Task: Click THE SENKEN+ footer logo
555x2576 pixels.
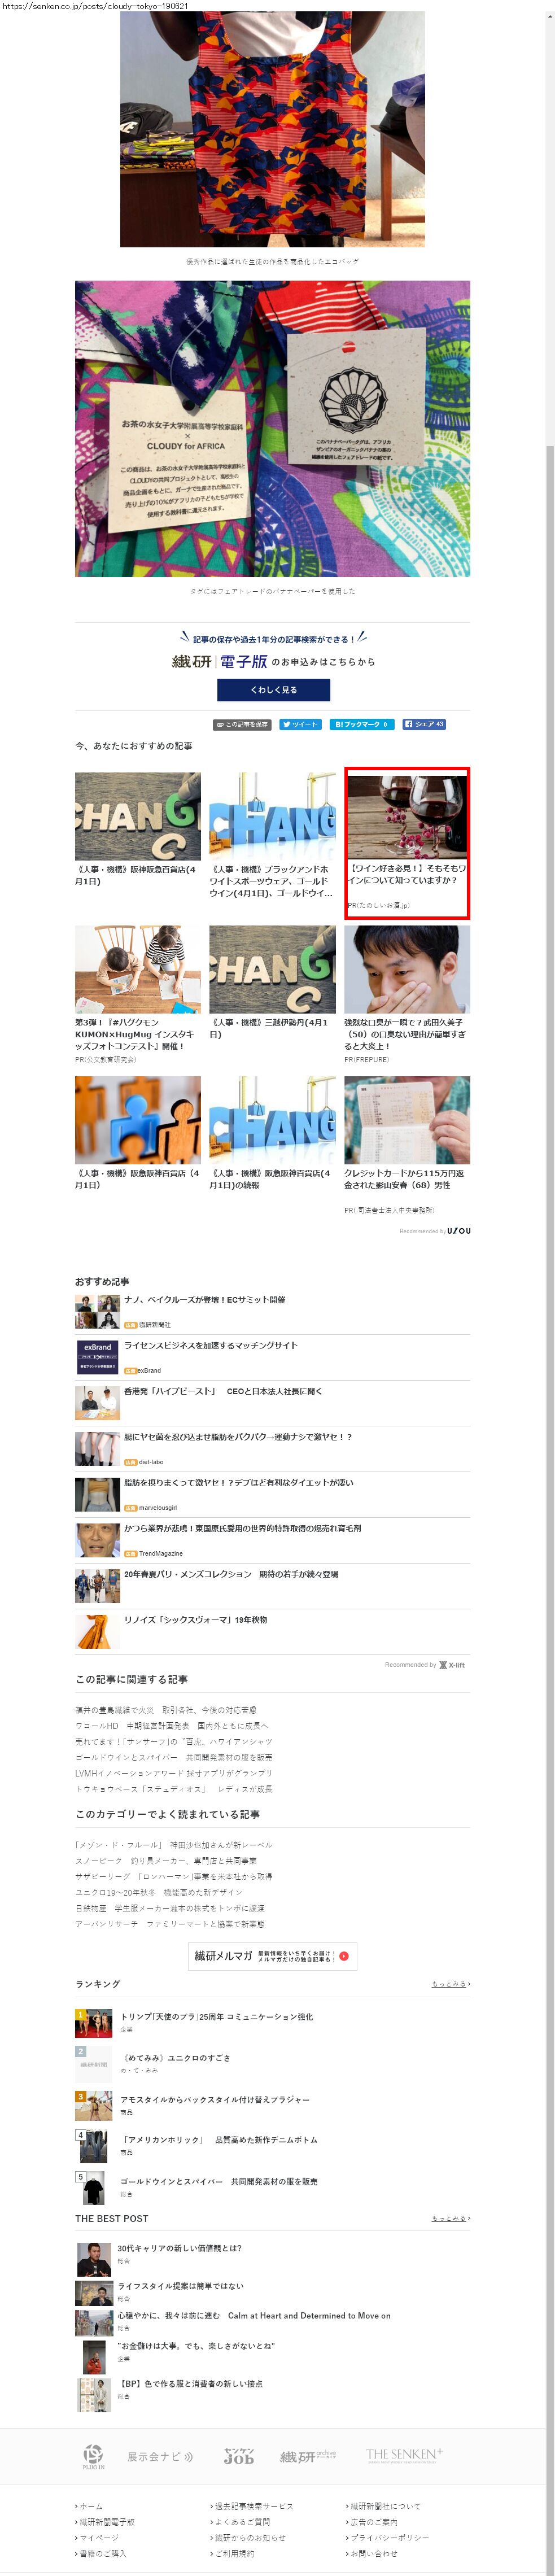Action: (404, 2455)
